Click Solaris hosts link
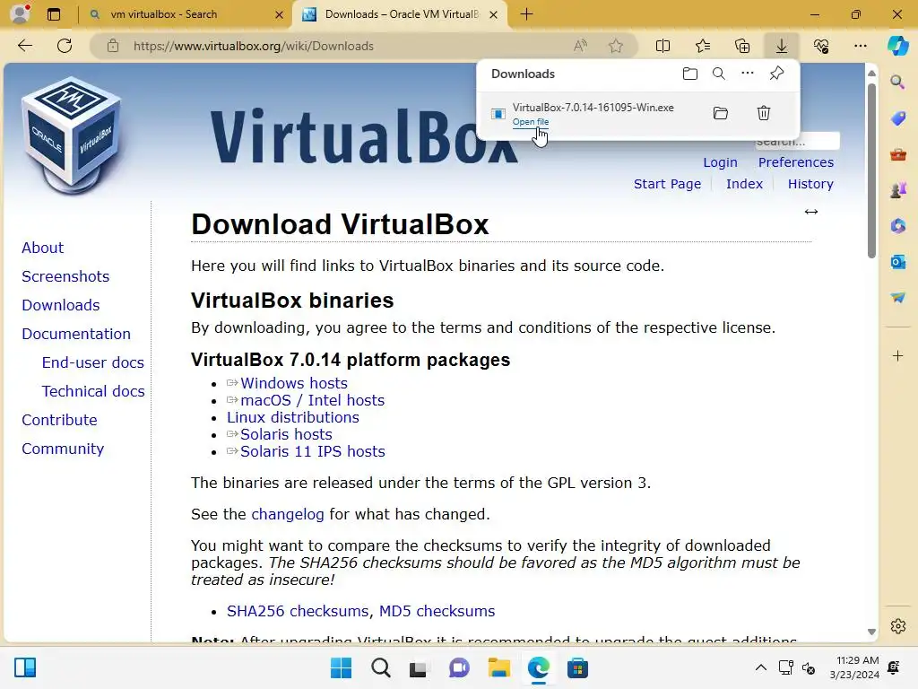Viewport: 918px width, 689px height. pyautogui.click(x=286, y=434)
